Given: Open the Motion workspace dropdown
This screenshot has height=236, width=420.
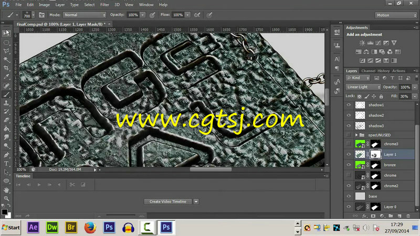Looking at the screenshot, I should [396, 15].
